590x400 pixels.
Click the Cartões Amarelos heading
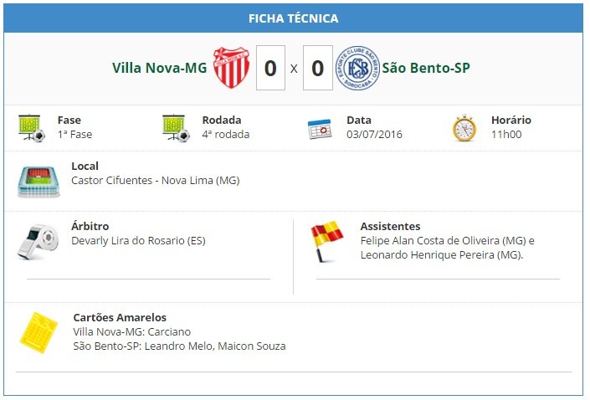[120, 318]
